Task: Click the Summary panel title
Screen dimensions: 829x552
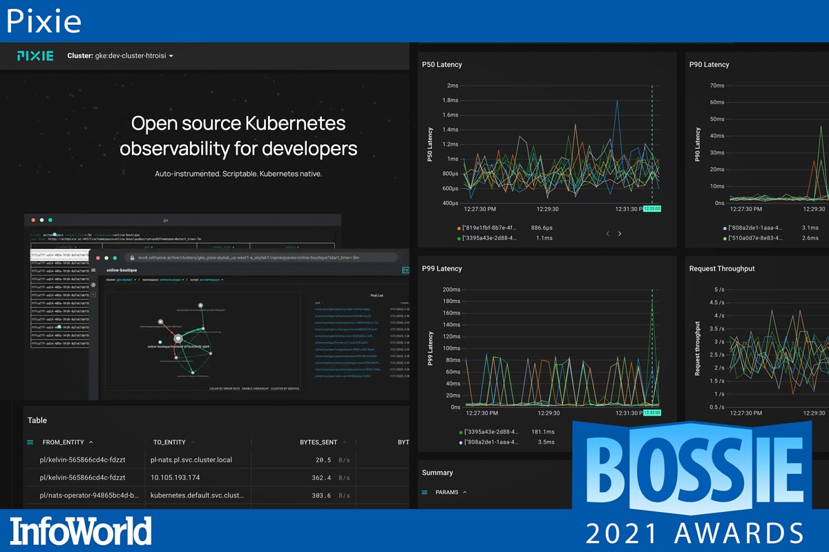Action: pyautogui.click(x=437, y=473)
